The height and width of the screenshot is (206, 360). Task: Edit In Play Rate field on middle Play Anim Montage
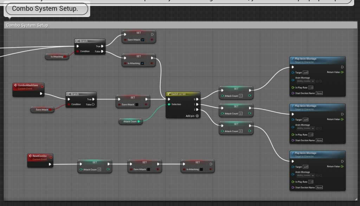click(311, 135)
